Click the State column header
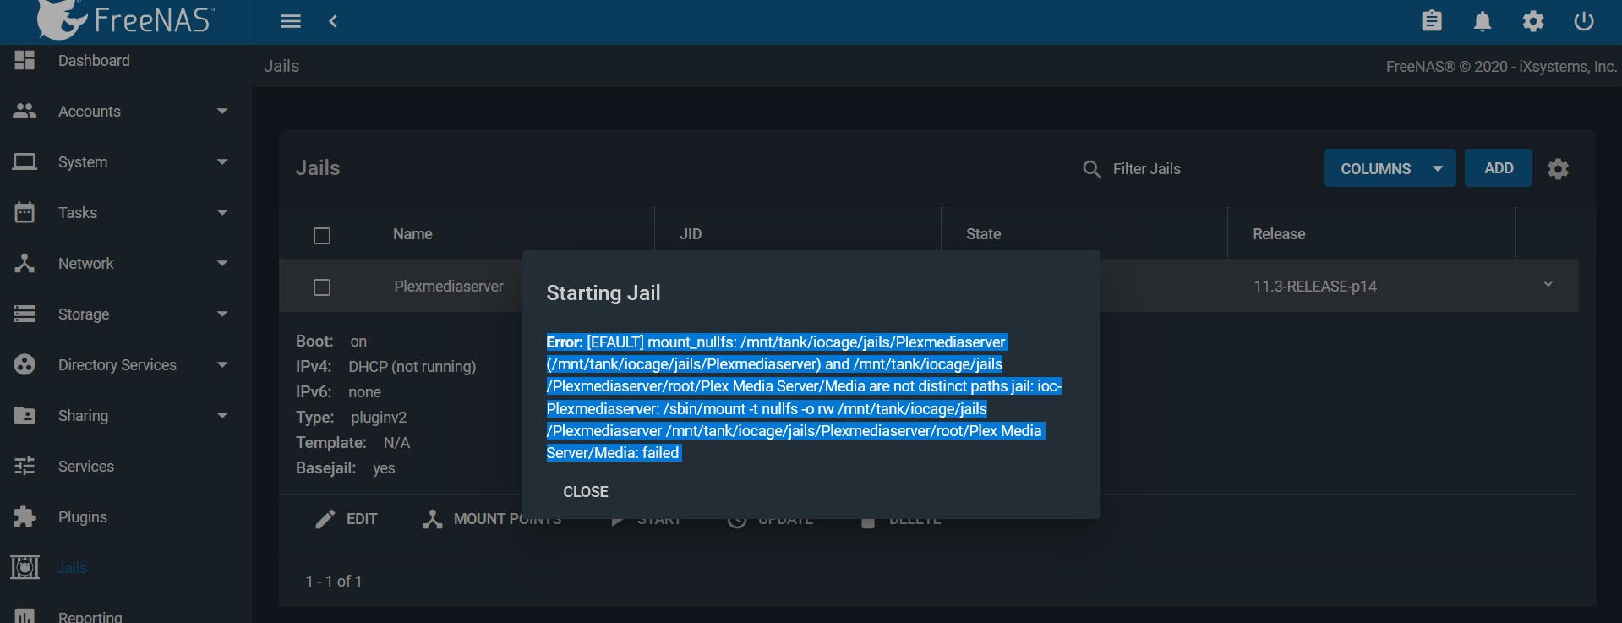Viewport: 1622px width, 623px height. pos(983,234)
